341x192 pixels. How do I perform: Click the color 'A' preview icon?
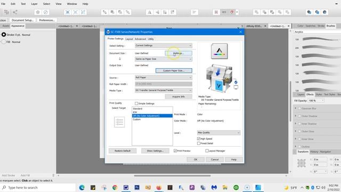tap(219, 51)
